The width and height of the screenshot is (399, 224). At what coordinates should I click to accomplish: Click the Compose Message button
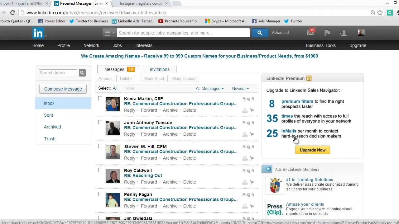[63, 89]
